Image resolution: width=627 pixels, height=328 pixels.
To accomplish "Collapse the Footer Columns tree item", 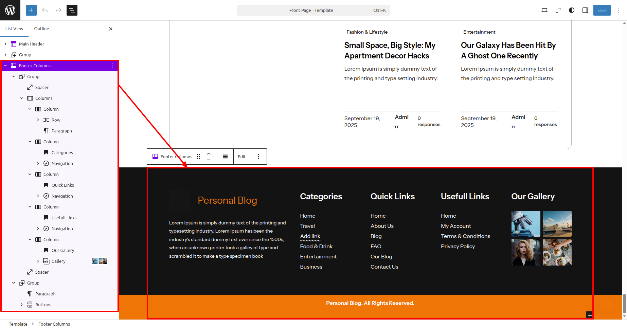I will point(5,66).
